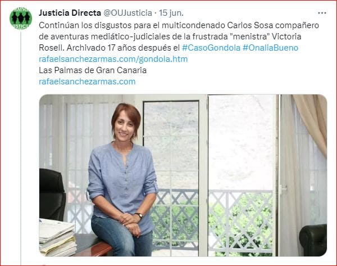Open the three-dot more options menu
Screen dimensions: 337x266
pyautogui.click(x=322, y=13)
